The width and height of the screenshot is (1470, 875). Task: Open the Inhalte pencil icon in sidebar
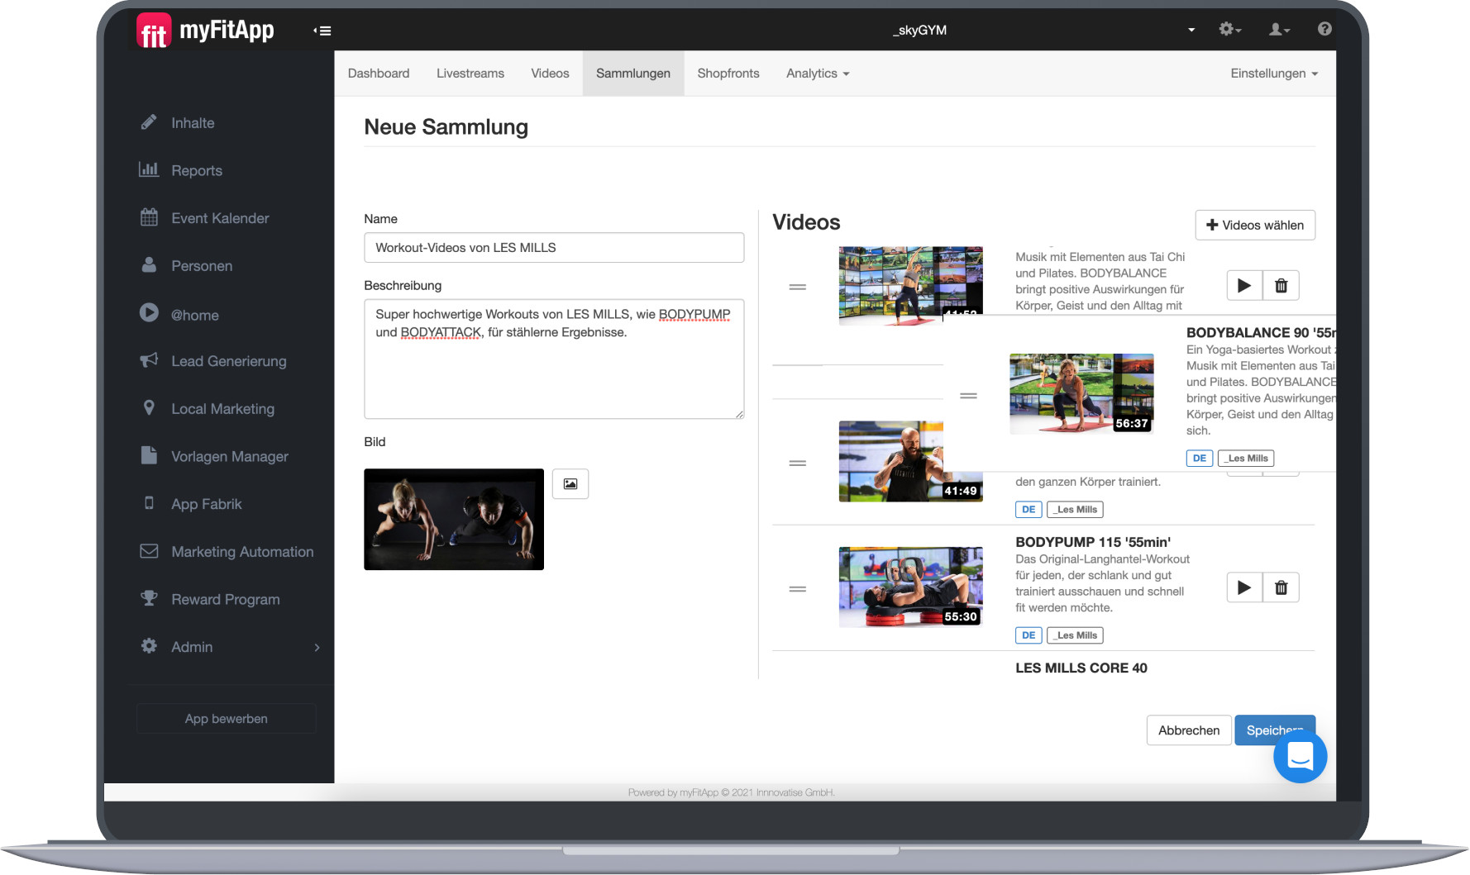[149, 122]
